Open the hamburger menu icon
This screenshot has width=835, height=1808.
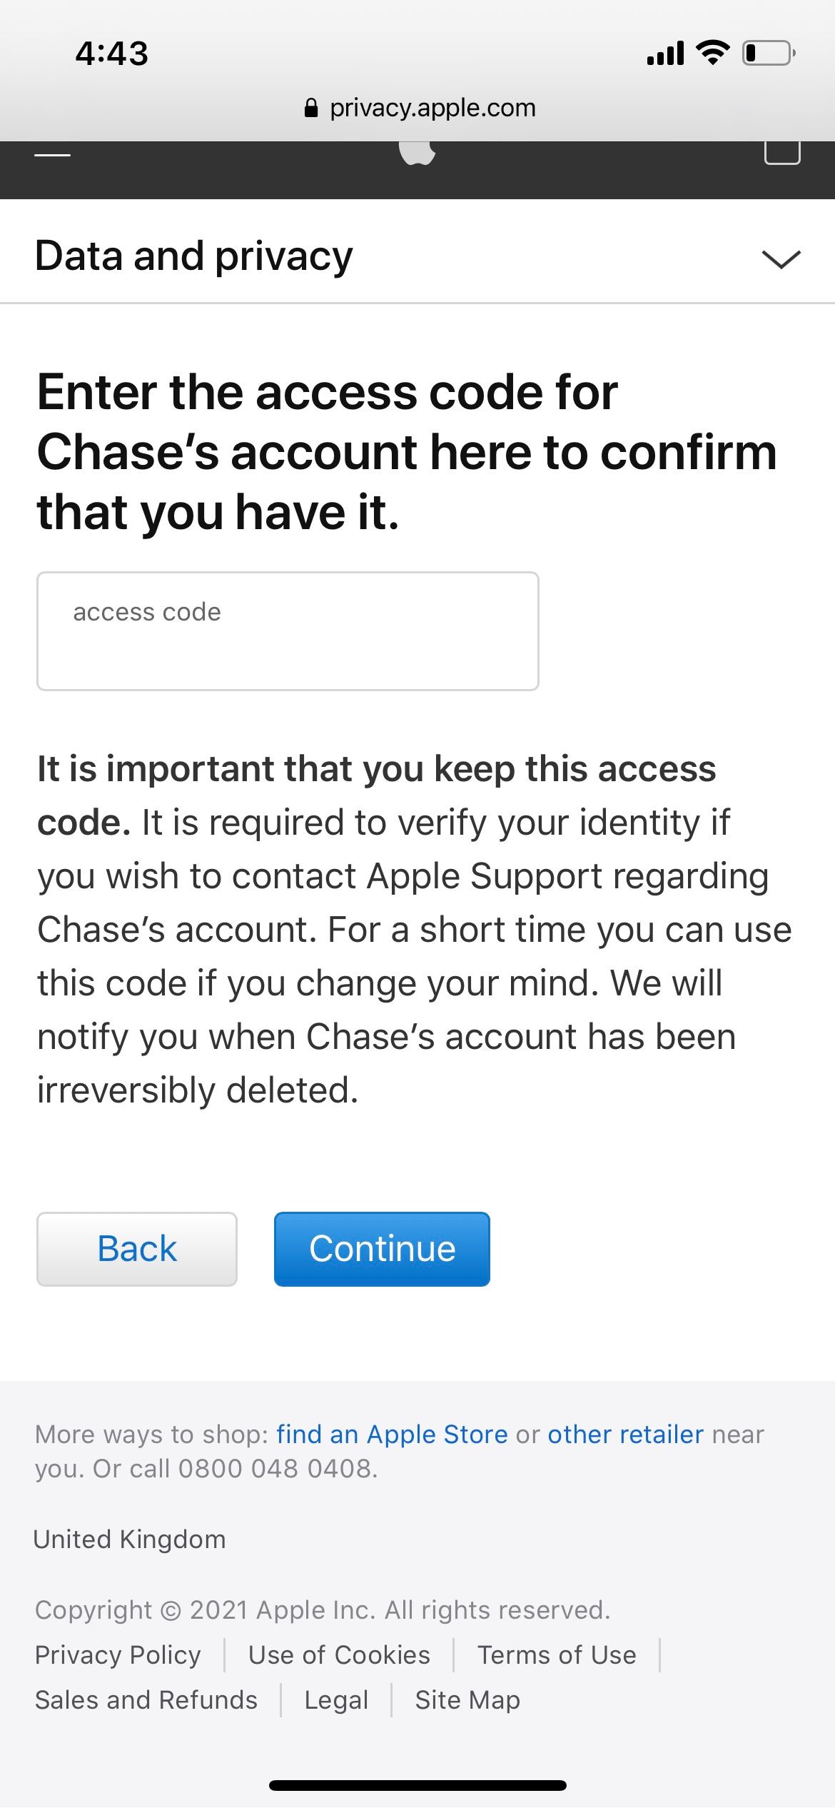coord(52,155)
